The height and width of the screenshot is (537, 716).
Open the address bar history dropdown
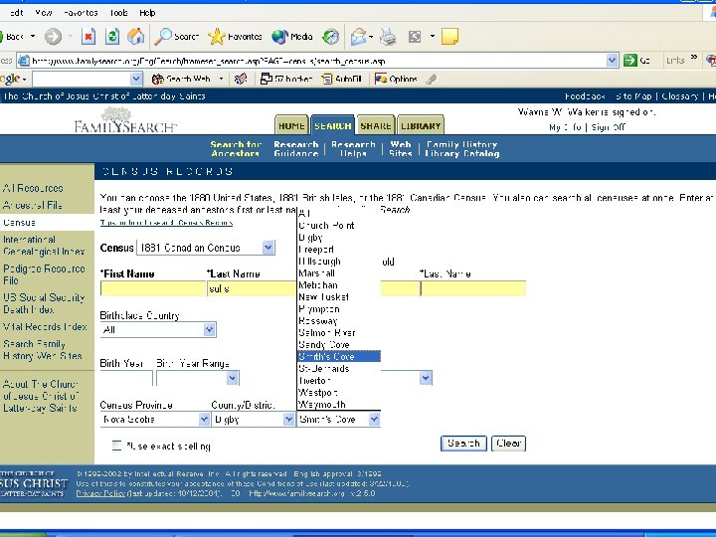click(612, 61)
